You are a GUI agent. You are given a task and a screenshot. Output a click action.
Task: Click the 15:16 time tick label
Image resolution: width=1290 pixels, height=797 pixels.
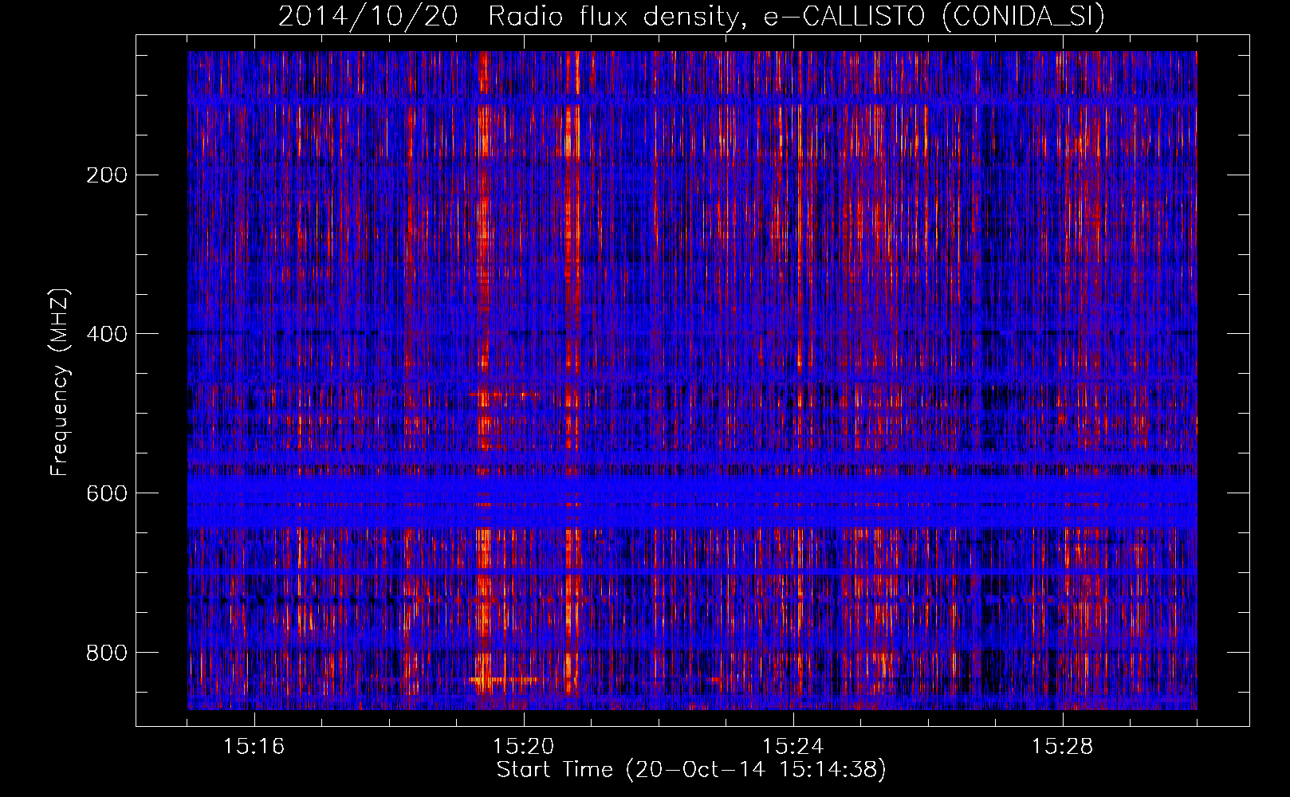254,747
